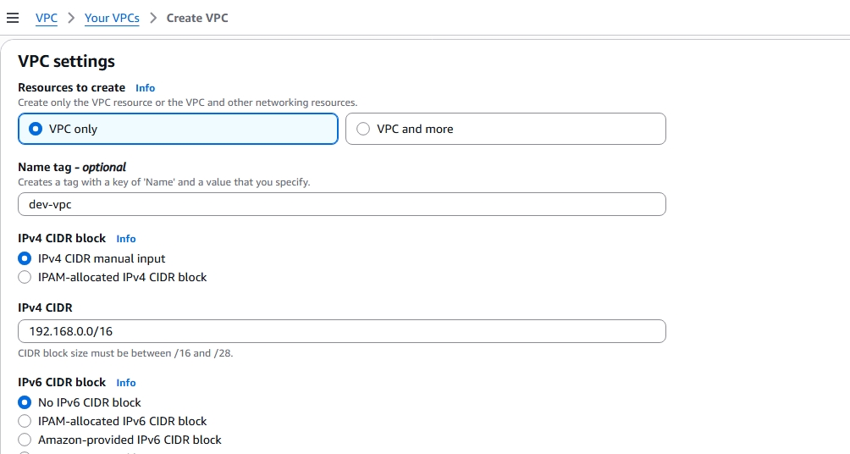This screenshot has height=454, width=850.
Task: Focus the Name tag field containing dev-vpc
Action: pos(341,204)
